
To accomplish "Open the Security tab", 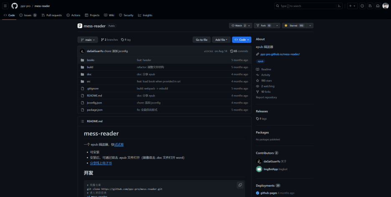I will pos(126,15).
